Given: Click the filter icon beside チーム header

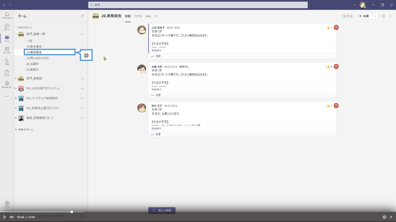Looking at the screenshot, I should (x=82, y=16).
